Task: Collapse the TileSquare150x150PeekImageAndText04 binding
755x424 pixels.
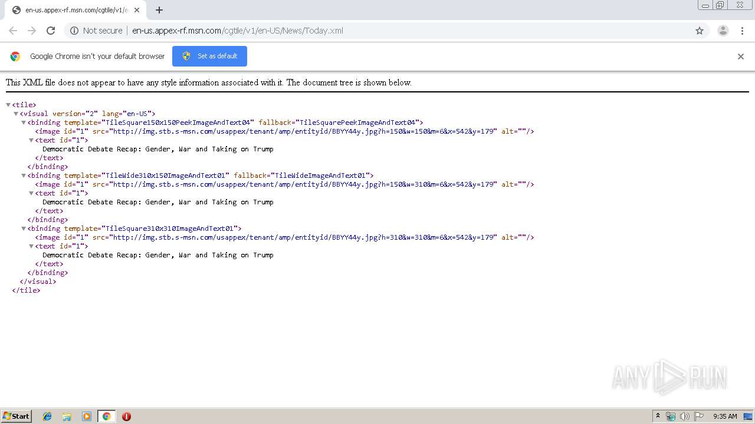Action: coord(24,122)
